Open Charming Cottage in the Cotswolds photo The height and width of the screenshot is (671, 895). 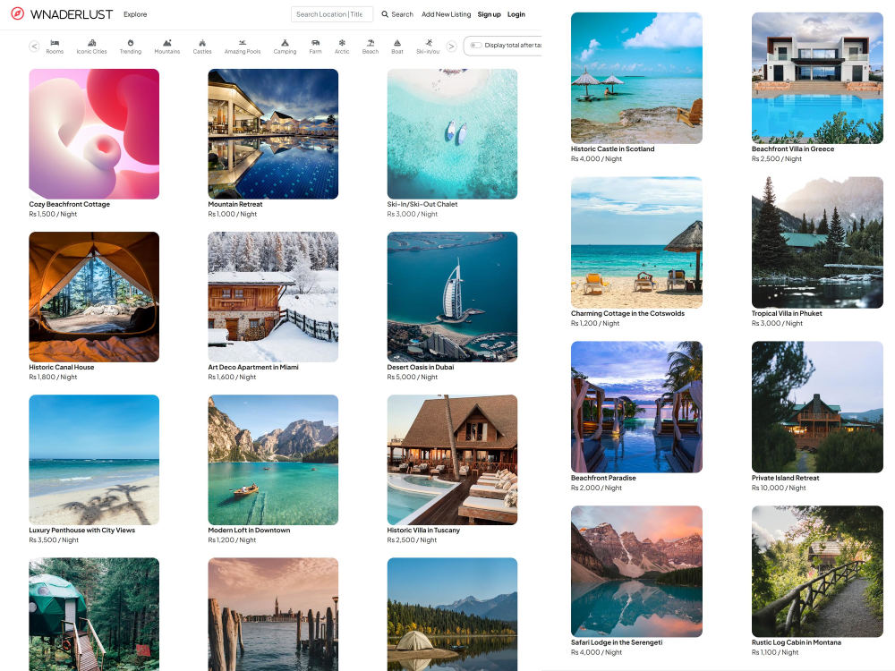636,242
